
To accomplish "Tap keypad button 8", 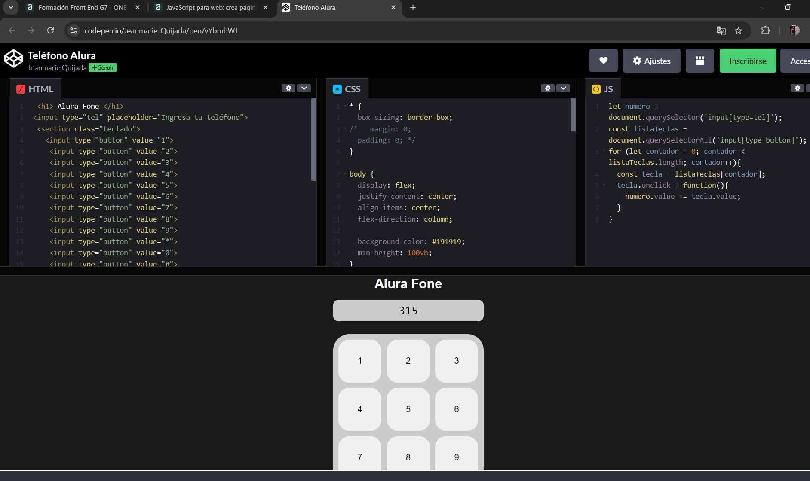I will click(408, 454).
